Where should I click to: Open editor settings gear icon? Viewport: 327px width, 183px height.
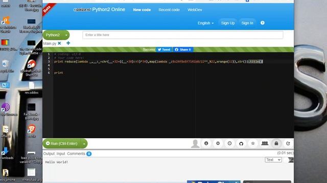[218, 143]
